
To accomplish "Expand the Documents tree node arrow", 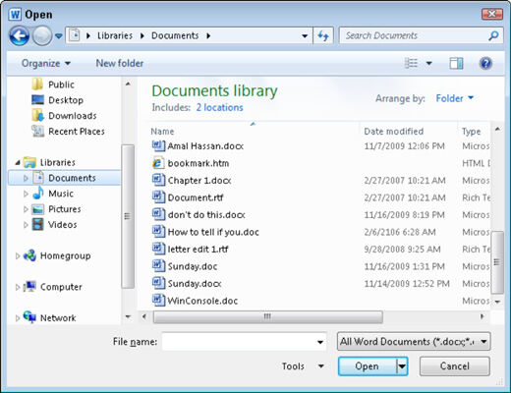I will (26, 178).
